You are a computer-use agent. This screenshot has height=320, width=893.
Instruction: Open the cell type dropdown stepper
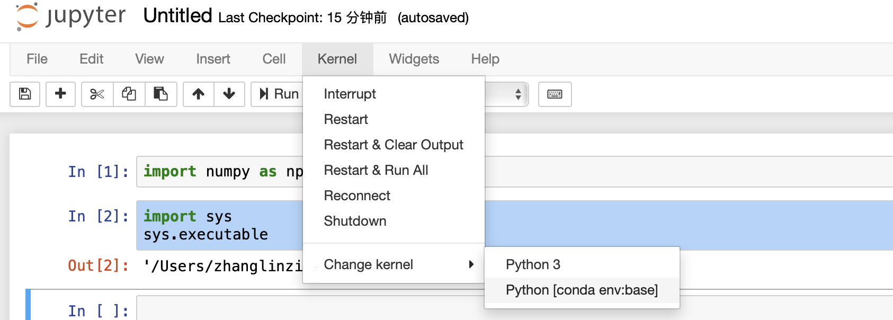[x=518, y=94]
